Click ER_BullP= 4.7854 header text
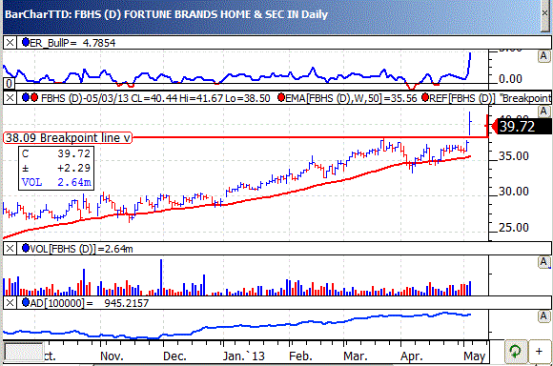The image size is (553, 366). (72, 43)
